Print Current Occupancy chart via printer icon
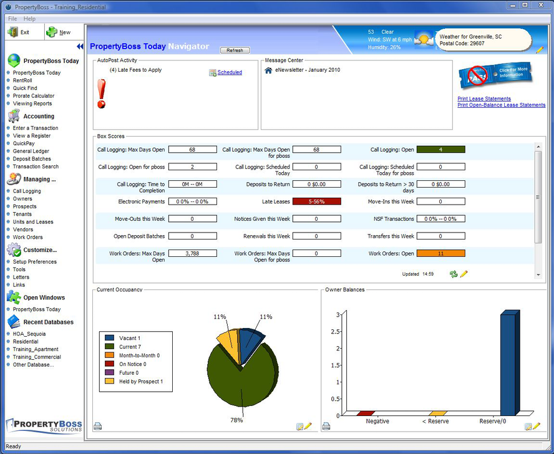Viewport: 554px width, 454px height. 98,425
